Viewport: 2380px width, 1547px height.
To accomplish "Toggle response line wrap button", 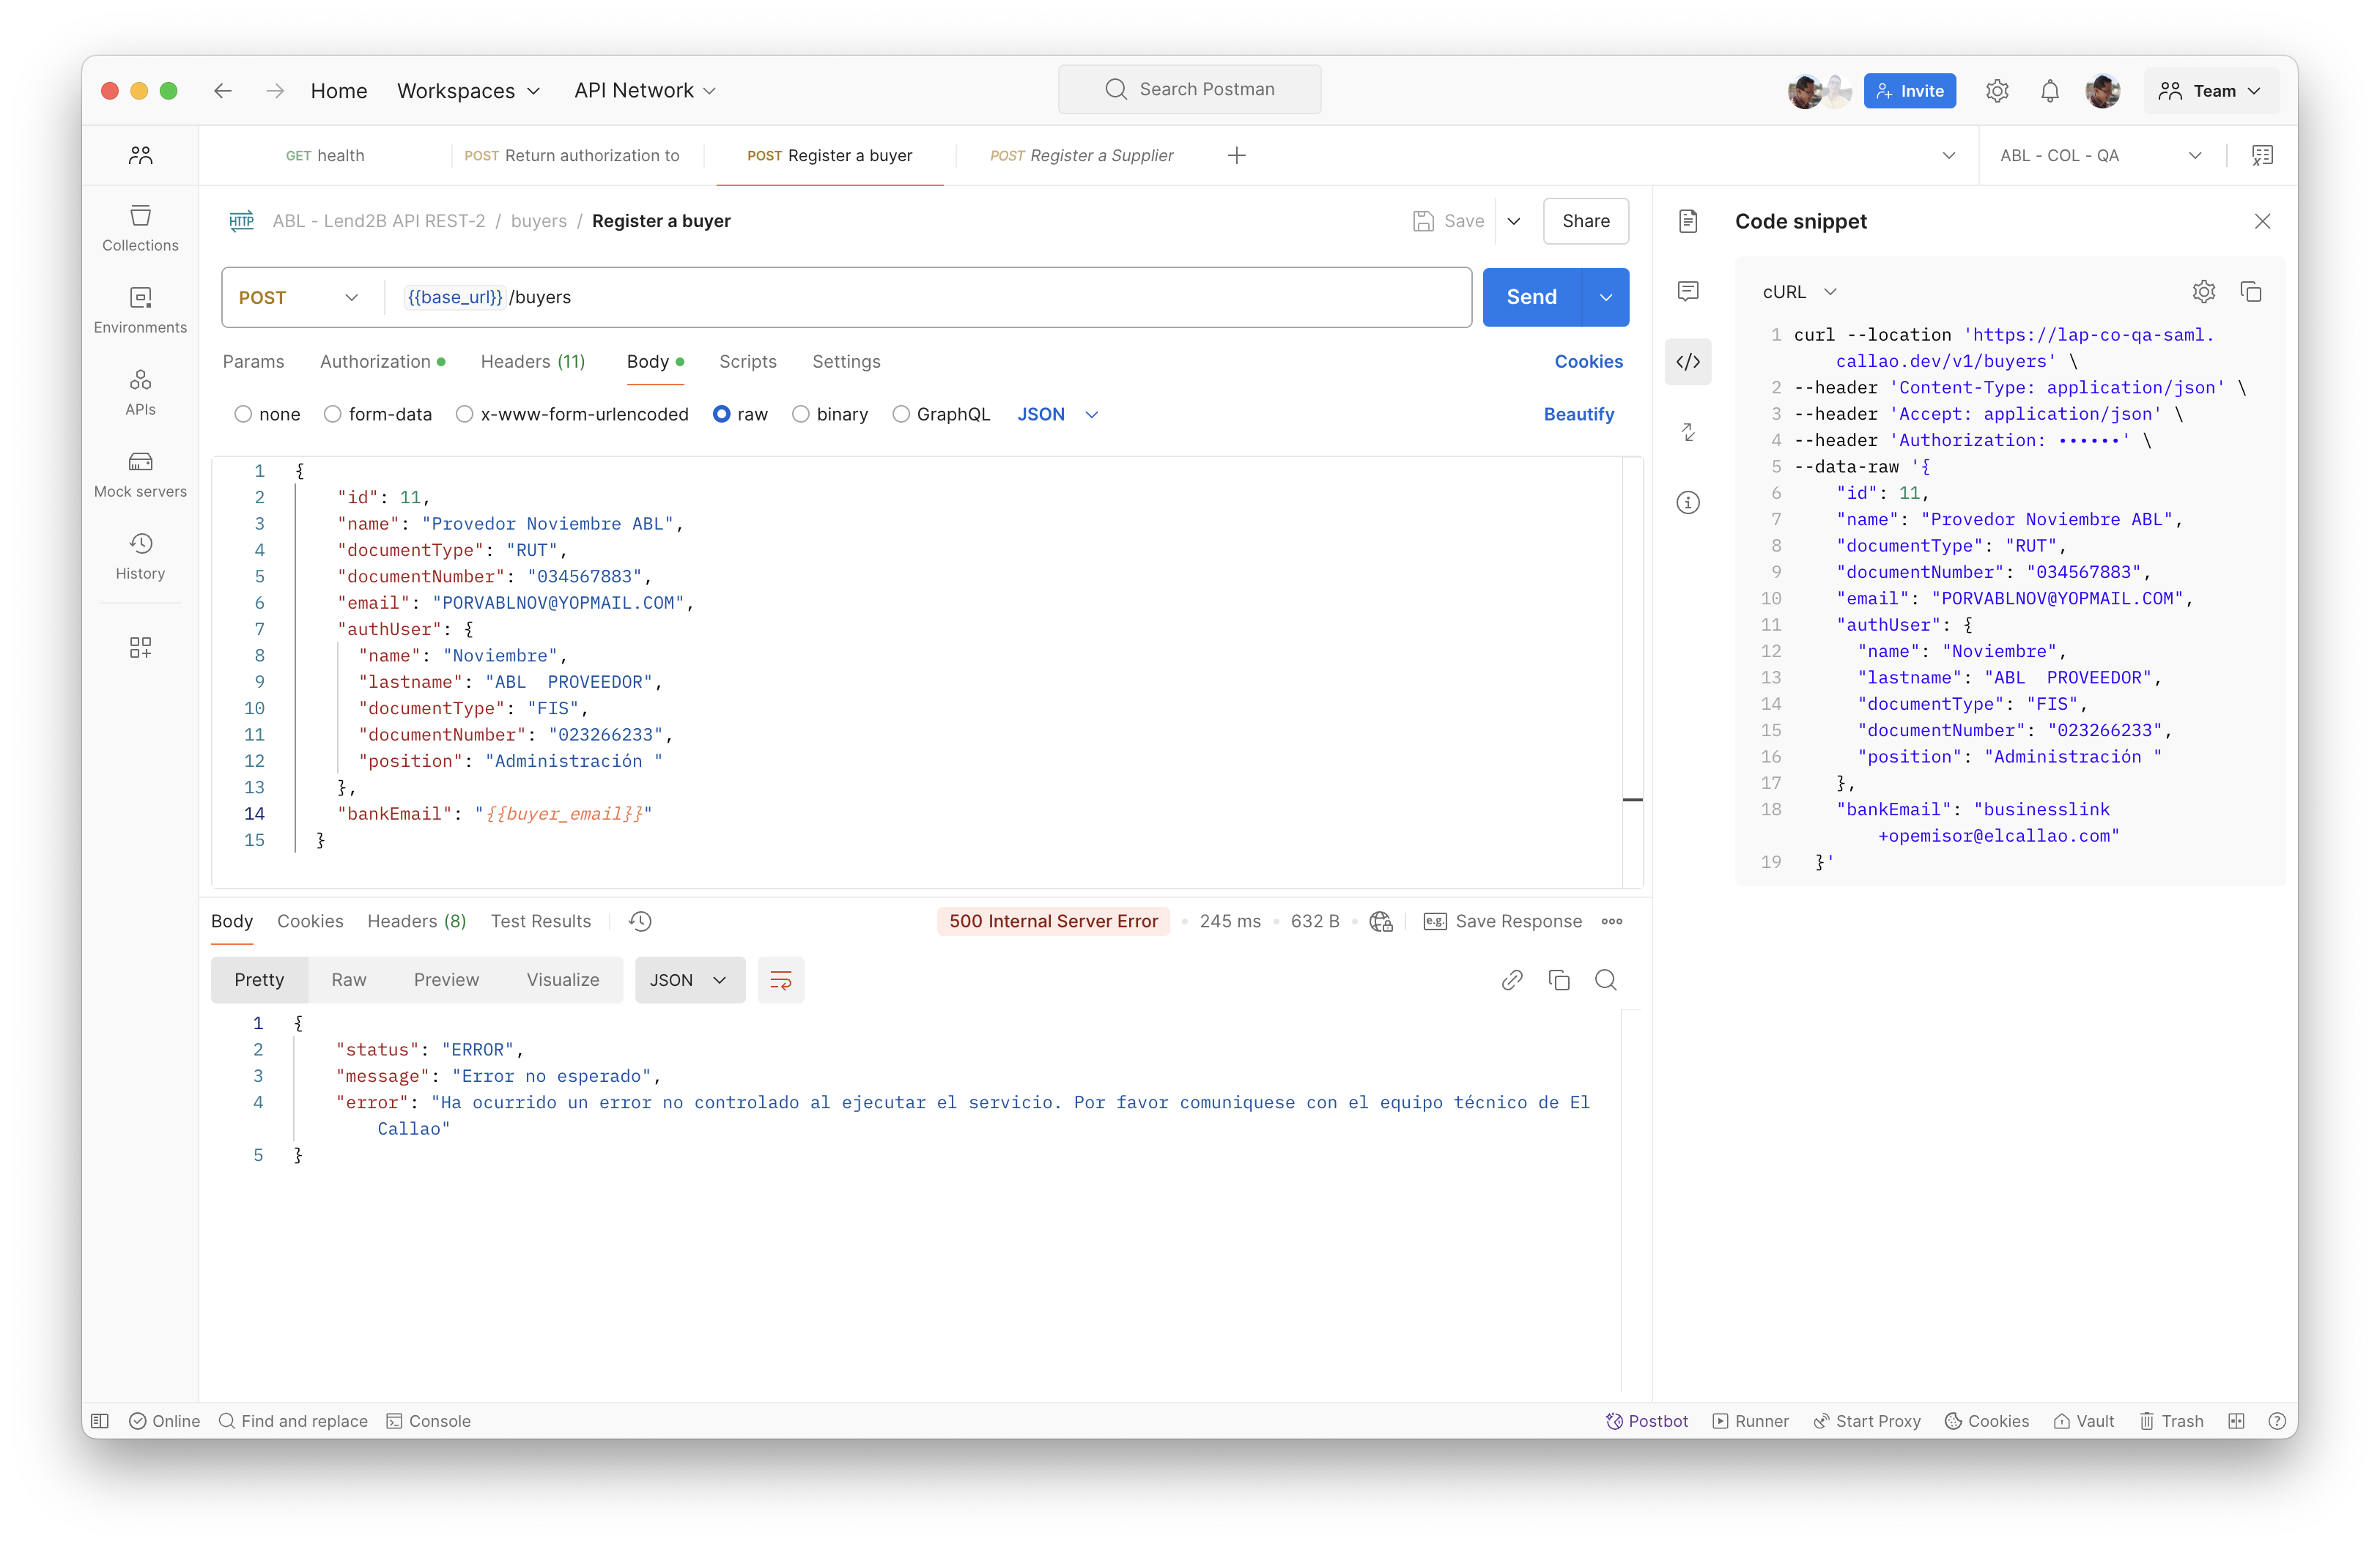I will click(780, 980).
